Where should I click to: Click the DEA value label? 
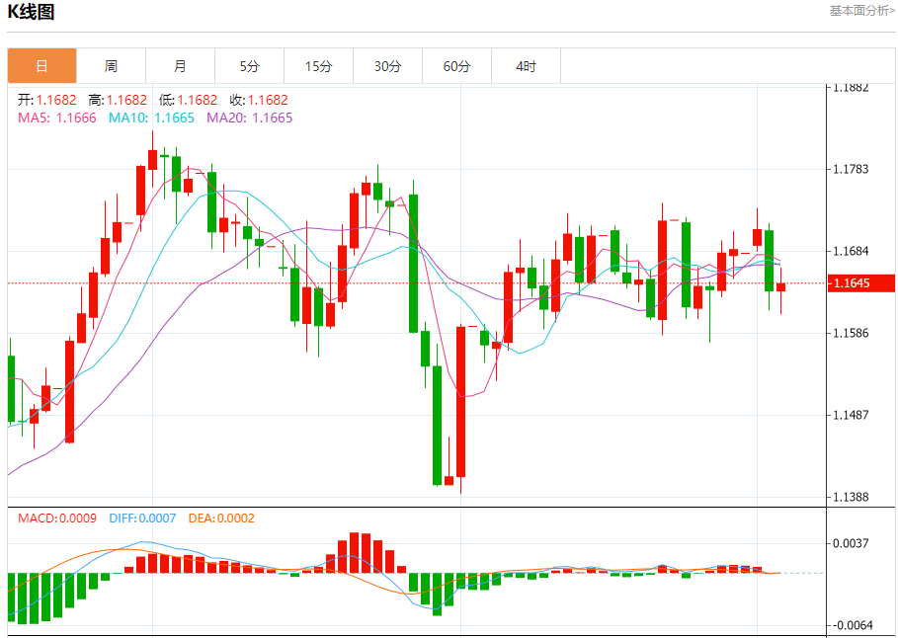tap(221, 518)
